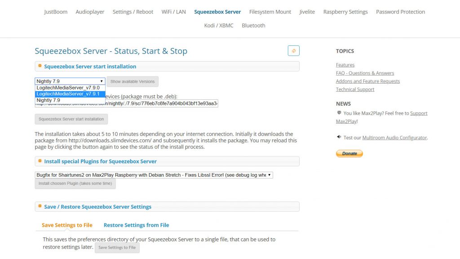
Task: Click the speaker icon beside Multiroom Audio
Action: (x=339, y=137)
